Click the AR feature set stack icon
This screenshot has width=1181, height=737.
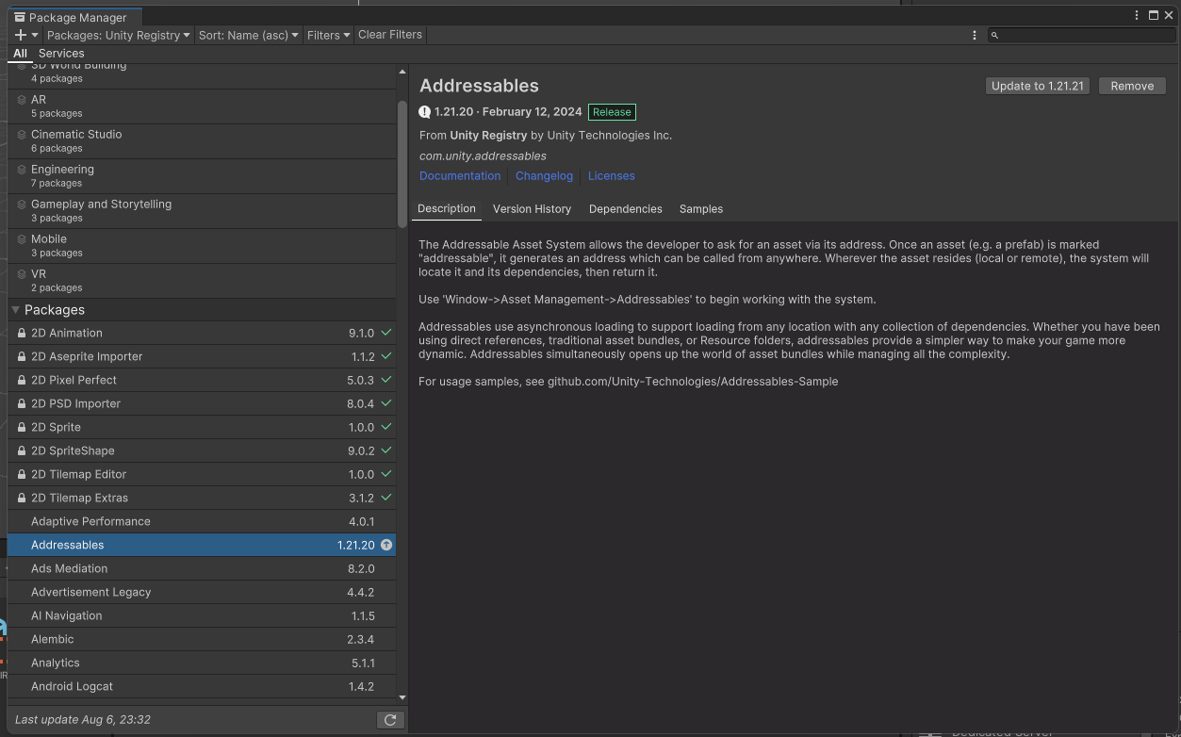click(x=22, y=100)
